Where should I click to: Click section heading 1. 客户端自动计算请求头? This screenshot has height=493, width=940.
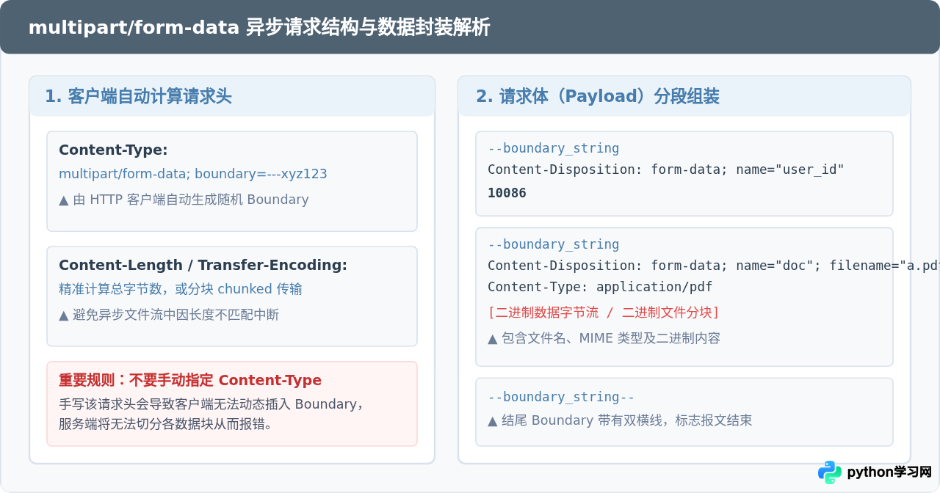[138, 97]
